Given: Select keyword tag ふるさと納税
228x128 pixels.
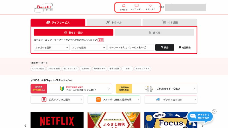Looking at the screenshot, I should point(54,69).
